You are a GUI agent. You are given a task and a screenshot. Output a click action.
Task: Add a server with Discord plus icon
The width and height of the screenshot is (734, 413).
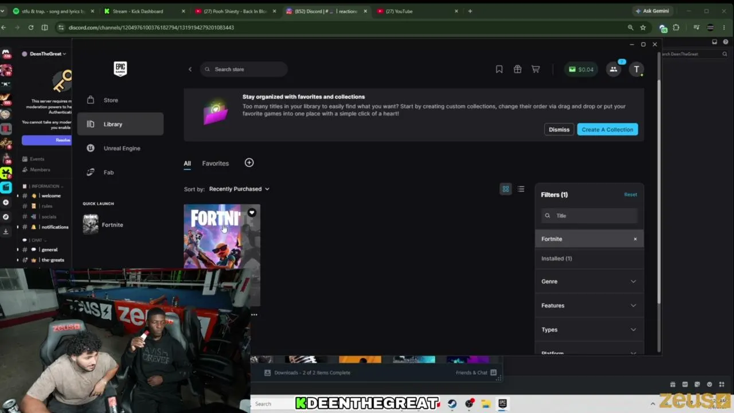tap(6, 202)
